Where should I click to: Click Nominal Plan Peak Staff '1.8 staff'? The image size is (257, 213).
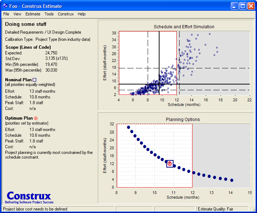pos(36,103)
